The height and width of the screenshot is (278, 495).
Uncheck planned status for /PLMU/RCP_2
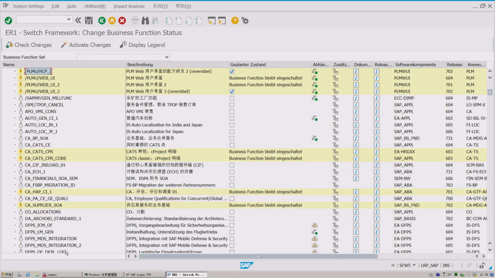(232, 71)
